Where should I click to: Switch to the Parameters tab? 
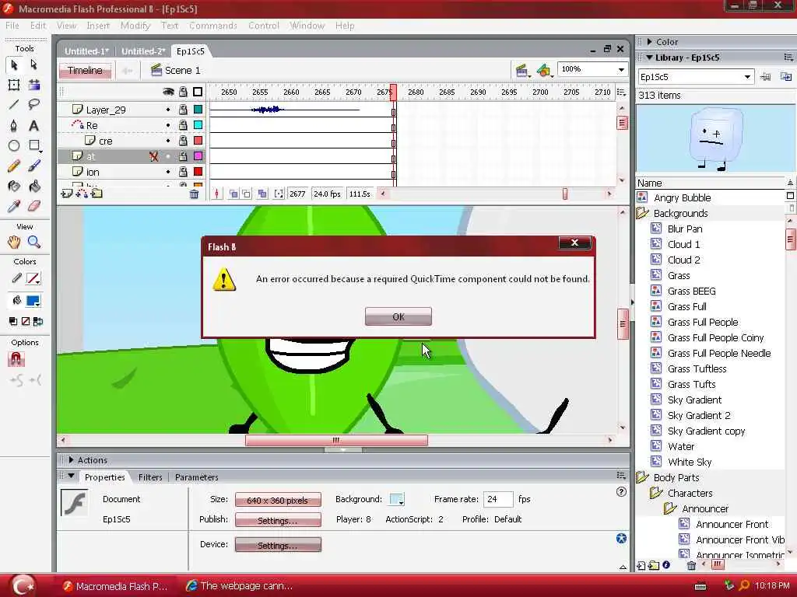tap(196, 477)
